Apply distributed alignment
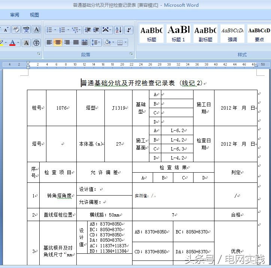 point(85,42)
